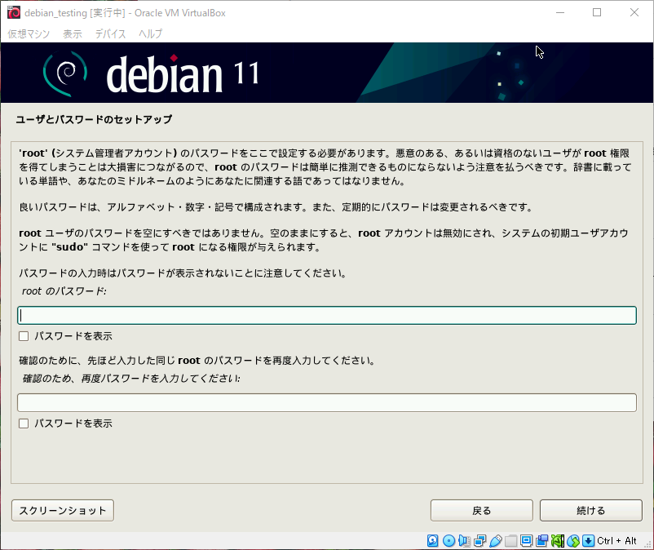Click the Ctrl + Alt host key label
654x550 pixels.
tap(616, 541)
